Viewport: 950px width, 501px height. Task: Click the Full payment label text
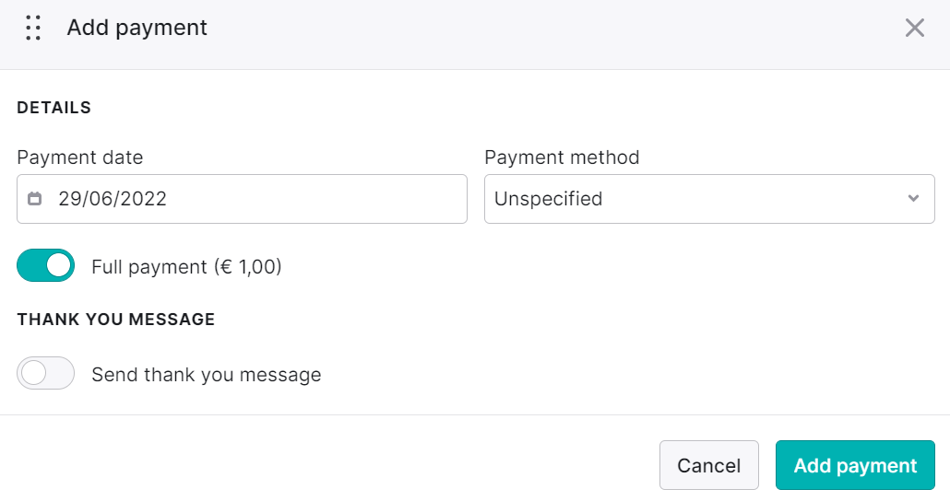click(x=186, y=267)
